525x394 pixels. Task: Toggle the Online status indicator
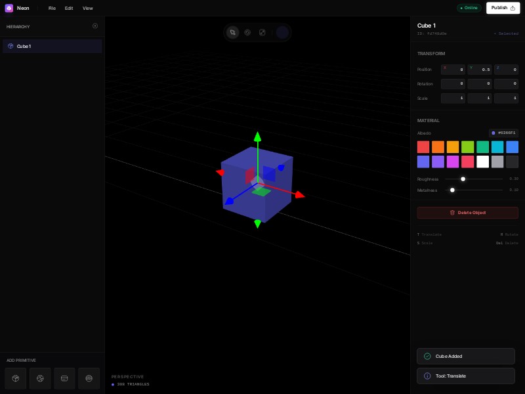468,8
